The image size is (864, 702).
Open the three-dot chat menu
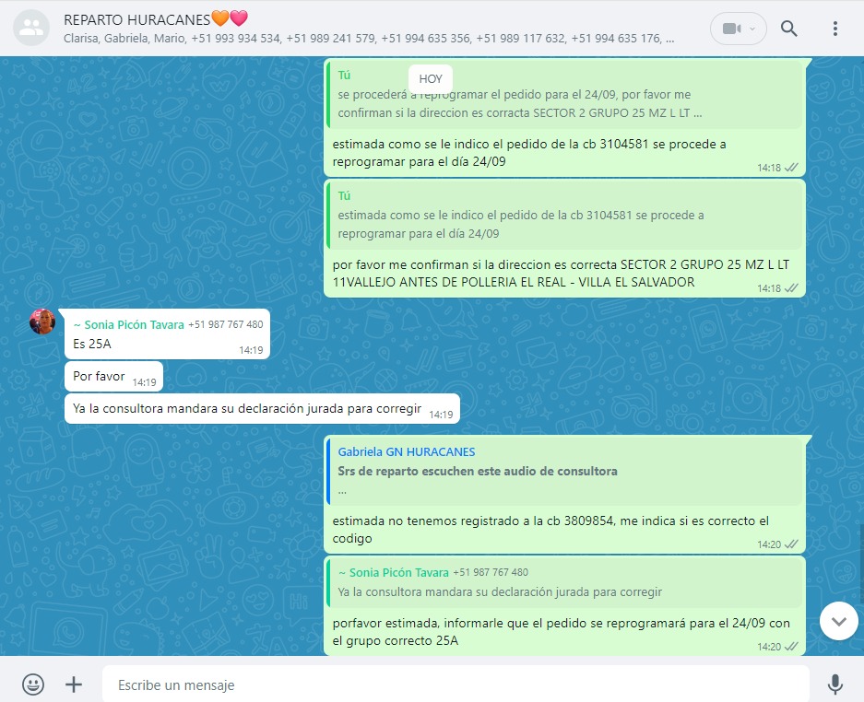coord(835,29)
